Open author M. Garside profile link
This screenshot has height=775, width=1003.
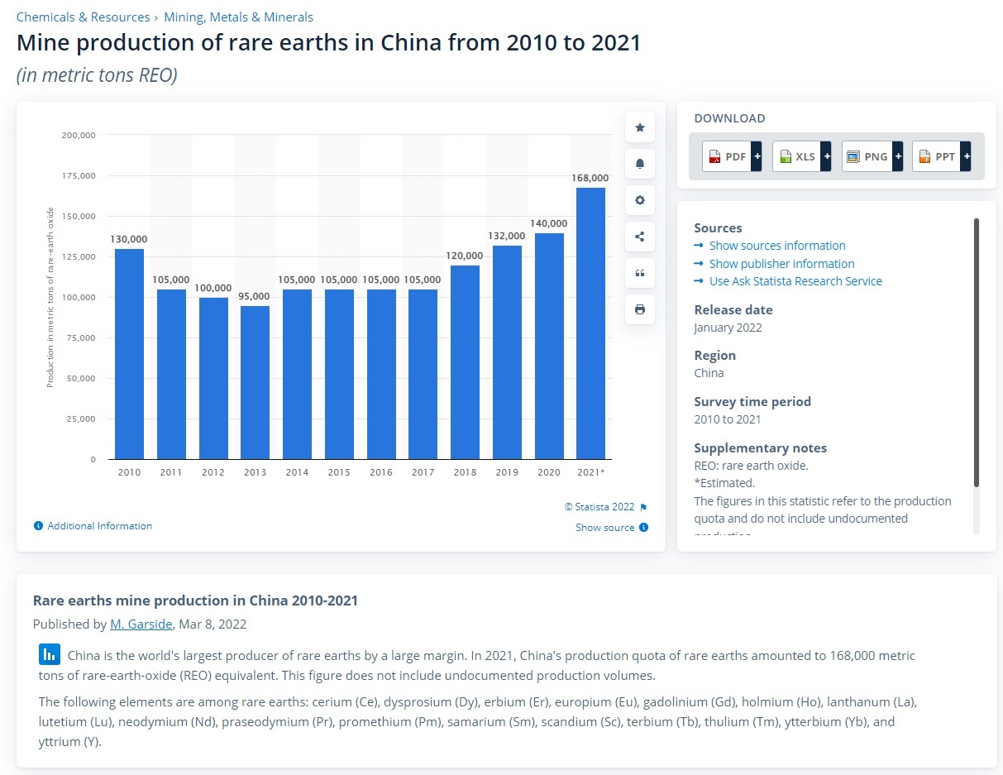[x=141, y=624]
